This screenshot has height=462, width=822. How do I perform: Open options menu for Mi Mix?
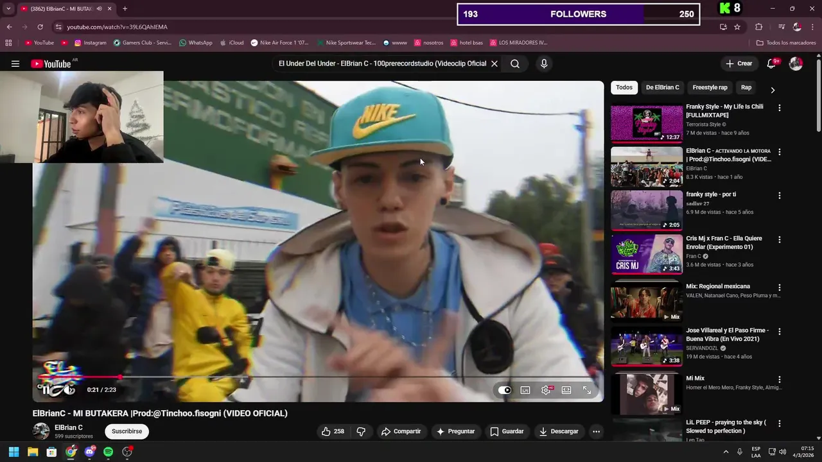point(780,380)
